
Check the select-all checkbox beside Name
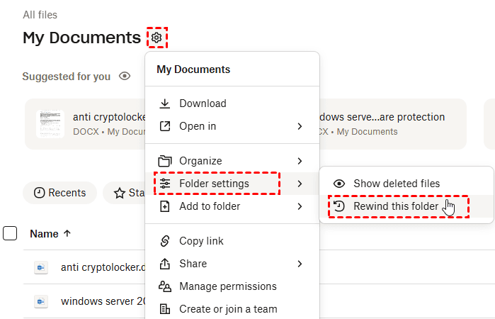click(10, 233)
